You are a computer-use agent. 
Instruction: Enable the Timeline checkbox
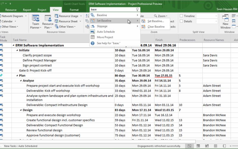[181, 16]
